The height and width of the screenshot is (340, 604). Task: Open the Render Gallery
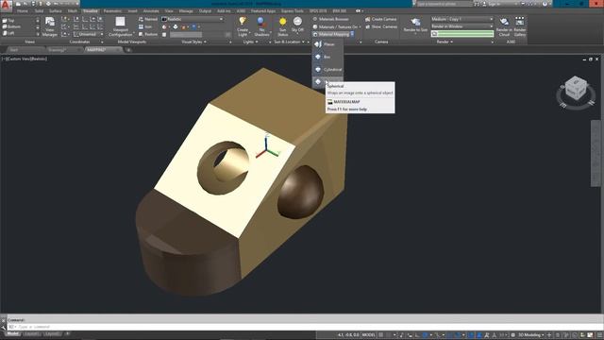[x=520, y=26]
